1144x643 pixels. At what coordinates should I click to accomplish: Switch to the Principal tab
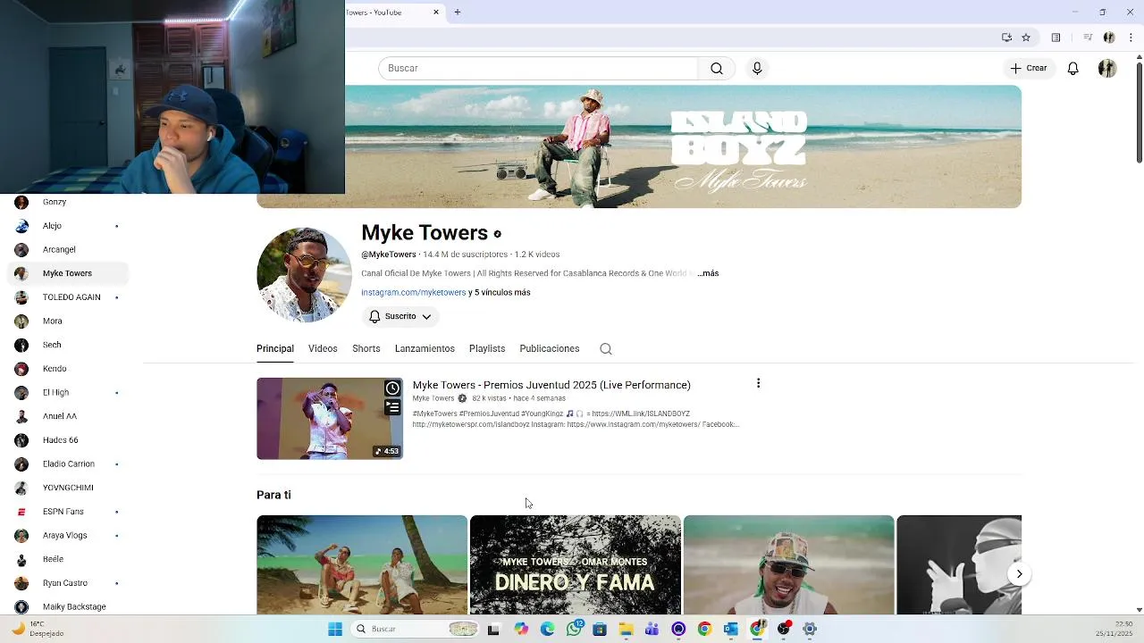[275, 348]
